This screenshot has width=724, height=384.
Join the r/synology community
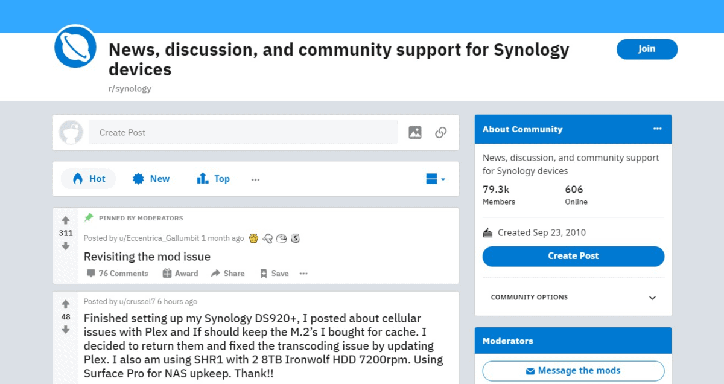tap(647, 49)
